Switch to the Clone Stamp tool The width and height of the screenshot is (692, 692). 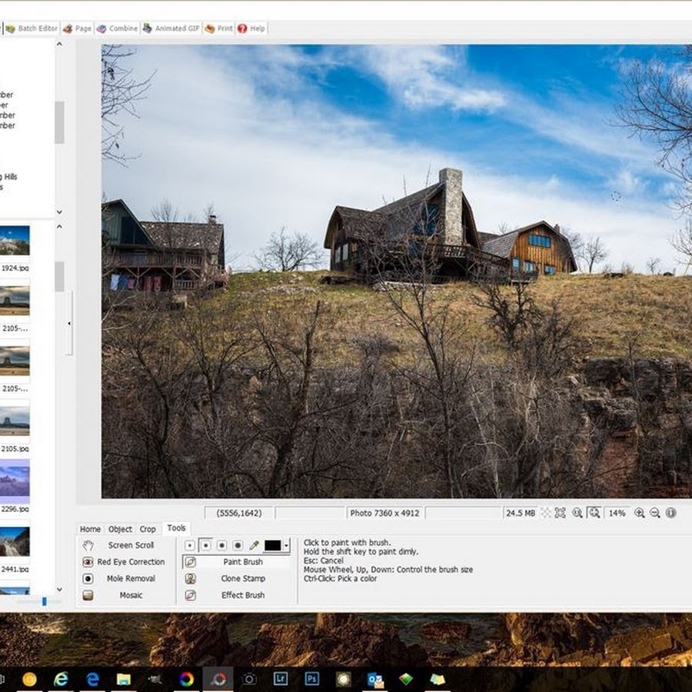(x=237, y=578)
